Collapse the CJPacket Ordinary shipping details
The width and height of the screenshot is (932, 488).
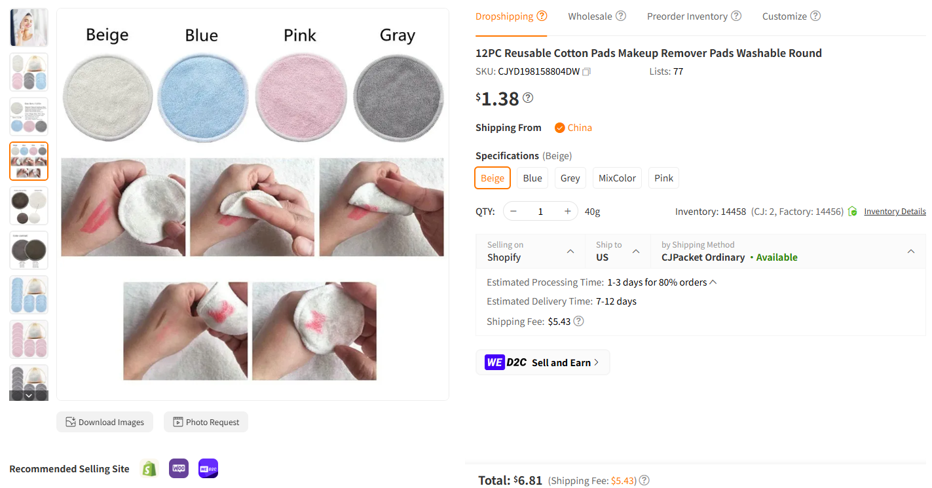pos(910,251)
